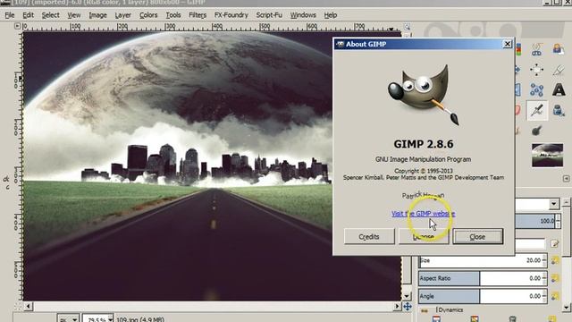This screenshot has width=572, height=322.
Task: Click canvas horizontal scrollbar left arrow
Action: coord(28,306)
